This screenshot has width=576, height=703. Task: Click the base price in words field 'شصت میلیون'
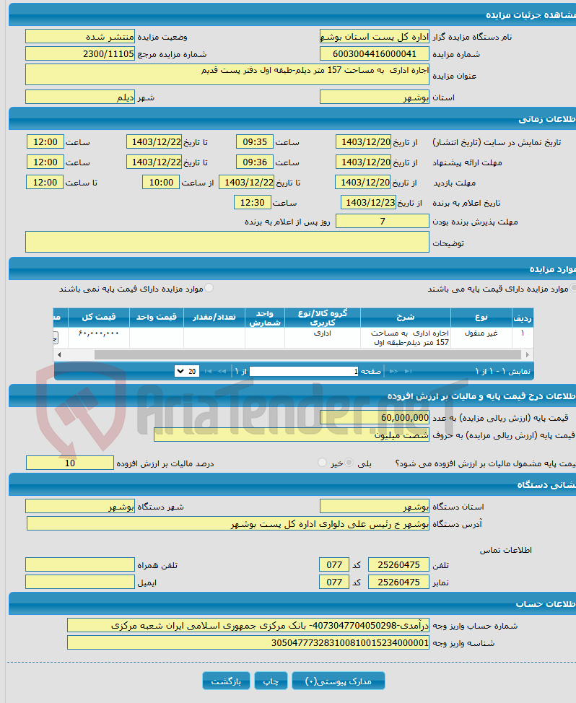[x=292, y=435]
